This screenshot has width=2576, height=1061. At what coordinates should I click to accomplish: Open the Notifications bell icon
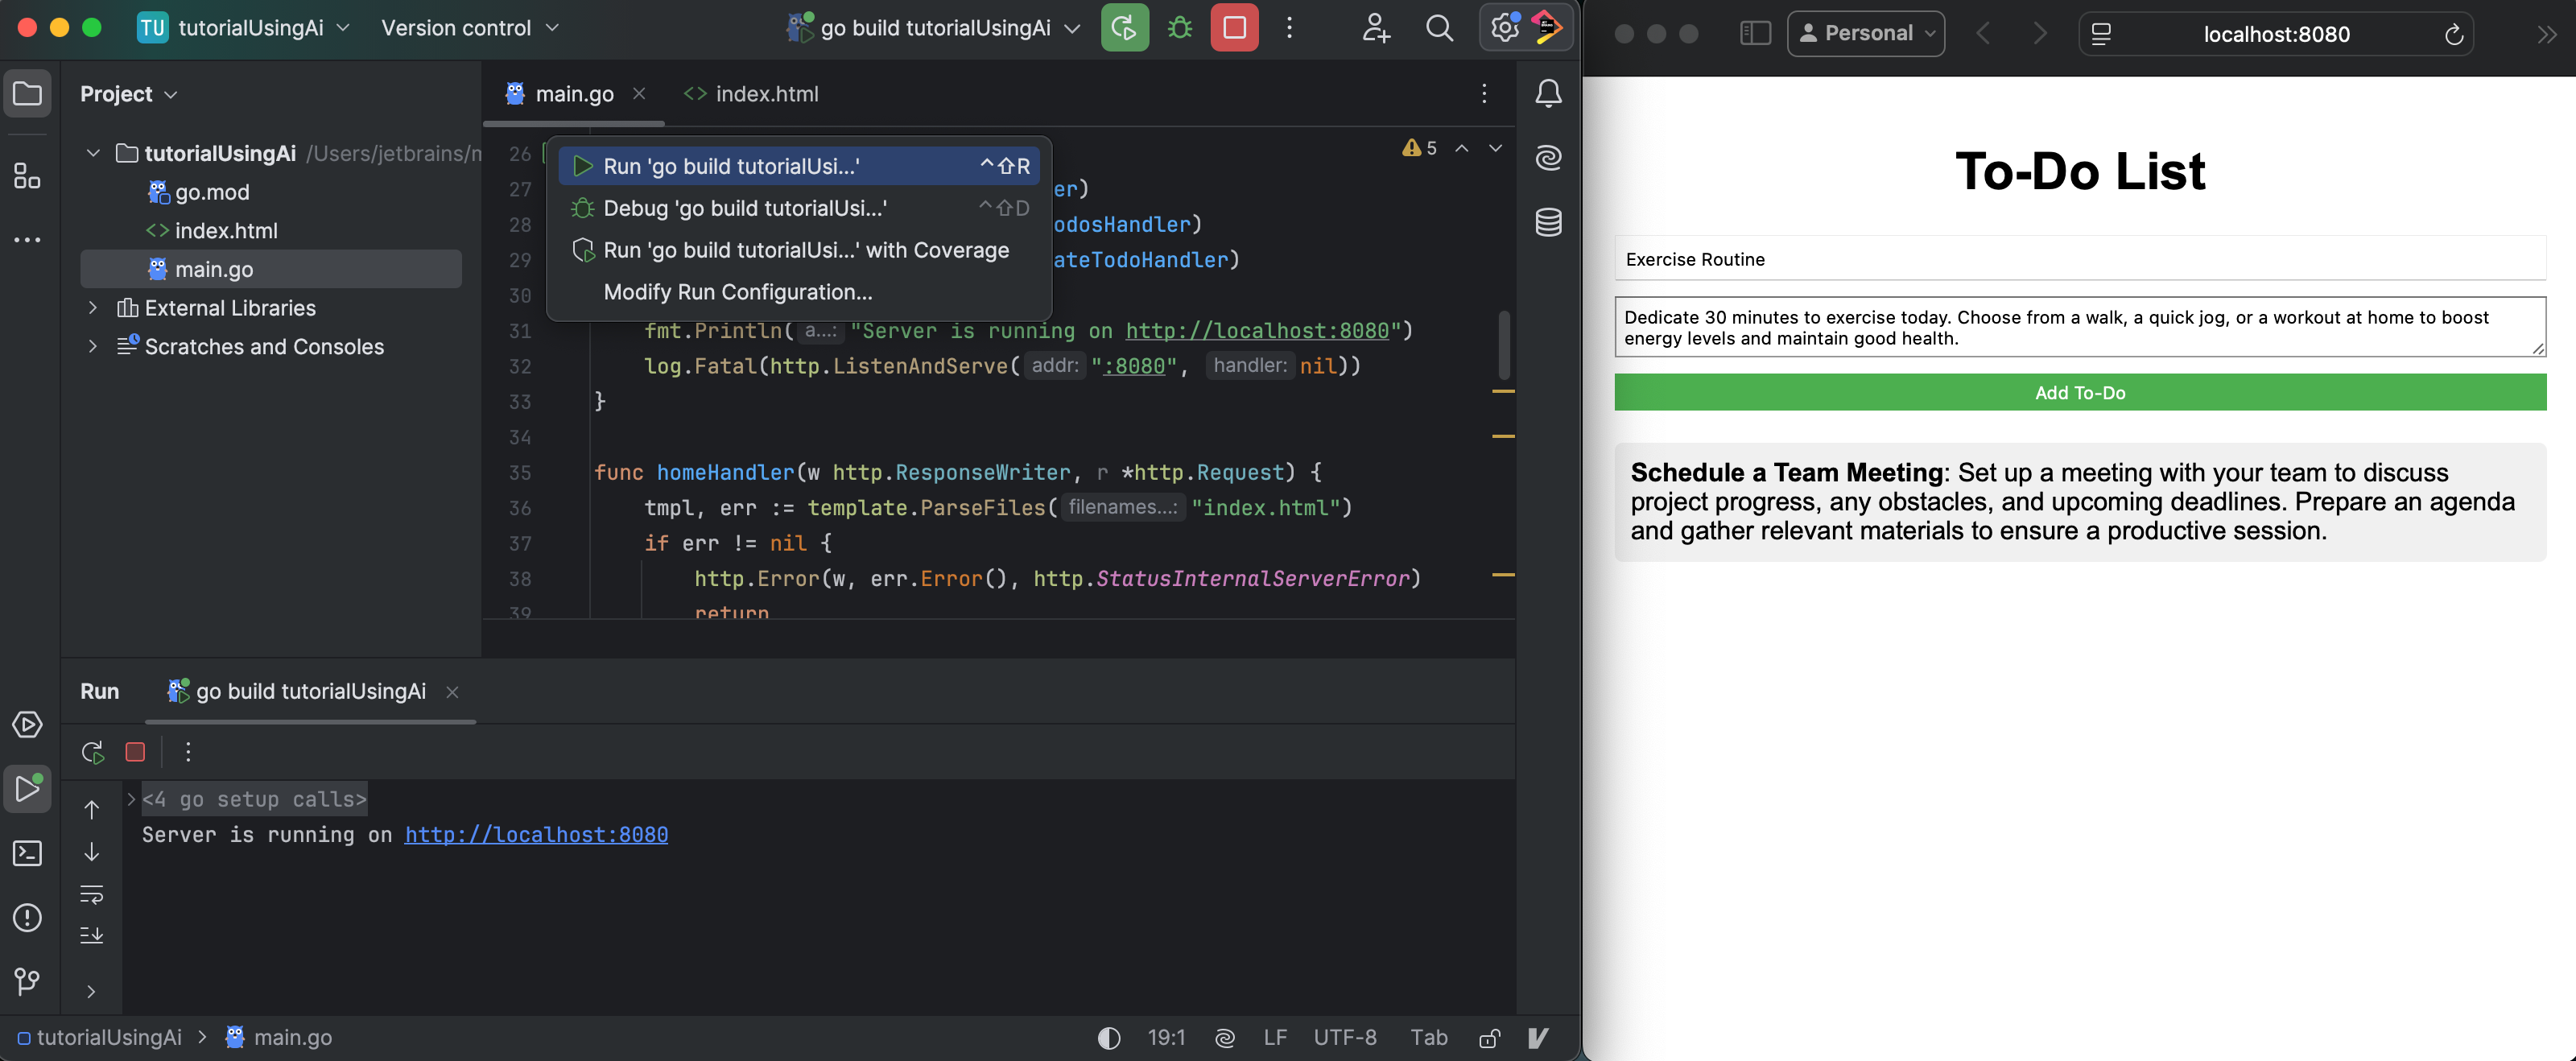pyautogui.click(x=1548, y=94)
